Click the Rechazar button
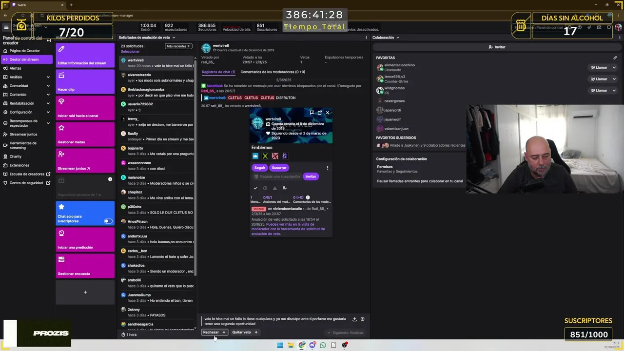Screen dimensions: 624x351 (x=214, y=332)
